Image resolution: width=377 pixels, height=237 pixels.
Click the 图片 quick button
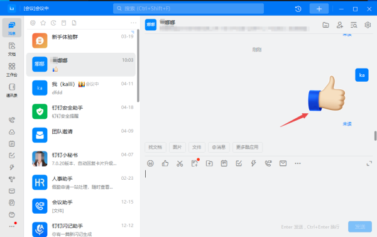[177, 147]
